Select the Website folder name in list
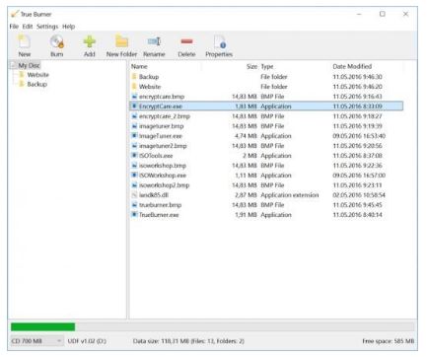The width and height of the screenshot is (427, 357). coord(150,87)
